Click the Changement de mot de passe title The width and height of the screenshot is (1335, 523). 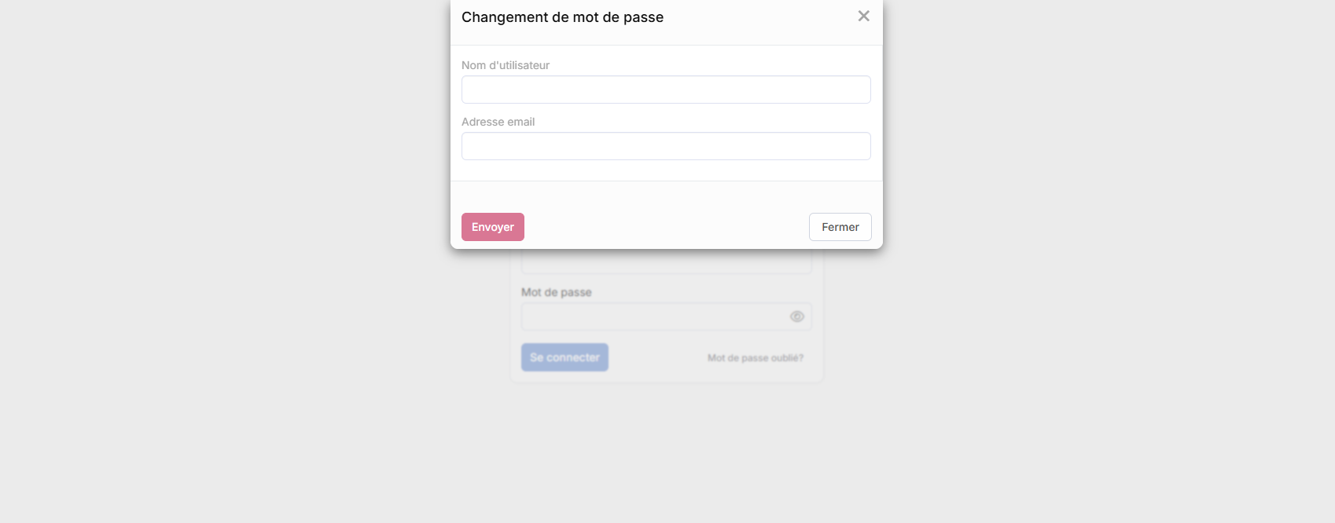pyautogui.click(x=562, y=17)
